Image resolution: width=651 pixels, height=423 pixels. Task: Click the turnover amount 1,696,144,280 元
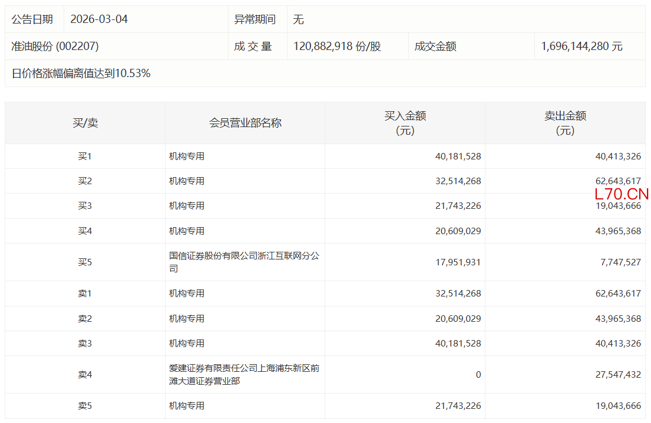pyautogui.click(x=582, y=46)
